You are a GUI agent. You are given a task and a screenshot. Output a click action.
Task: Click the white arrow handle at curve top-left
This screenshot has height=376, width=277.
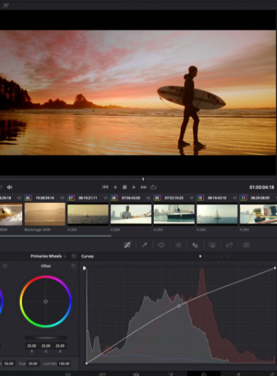point(84,268)
